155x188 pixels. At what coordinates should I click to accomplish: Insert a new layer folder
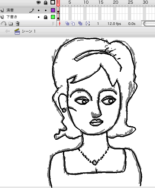[11, 23]
